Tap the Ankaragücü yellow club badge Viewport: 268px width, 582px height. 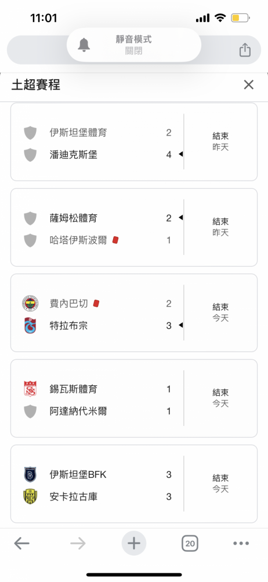tap(30, 496)
